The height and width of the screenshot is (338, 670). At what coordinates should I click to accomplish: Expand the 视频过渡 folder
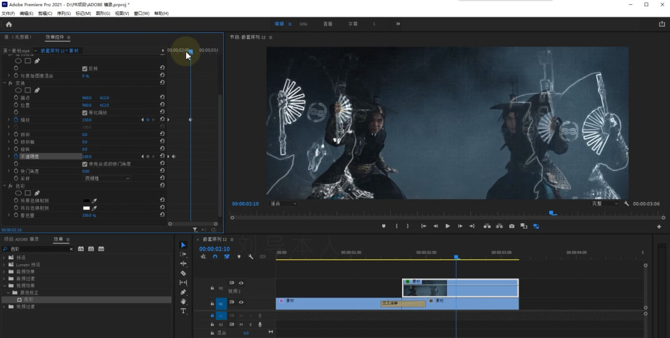coord(4,307)
